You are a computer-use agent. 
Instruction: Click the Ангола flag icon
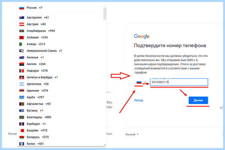click(x=22, y=64)
